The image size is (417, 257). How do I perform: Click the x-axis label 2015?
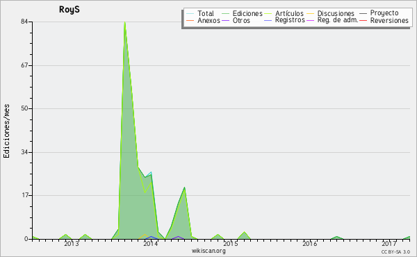pyautogui.click(x=230, y=243)
